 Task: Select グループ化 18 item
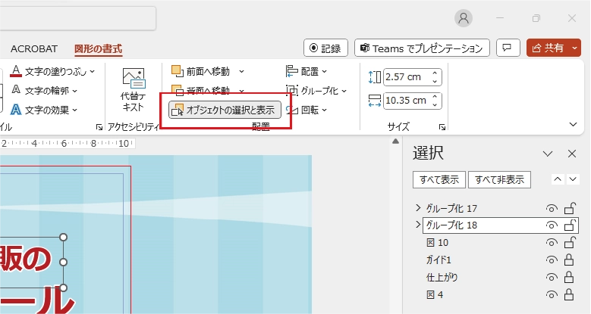click(451, 225)
